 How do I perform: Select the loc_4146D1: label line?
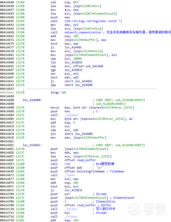tap(32, 145)
